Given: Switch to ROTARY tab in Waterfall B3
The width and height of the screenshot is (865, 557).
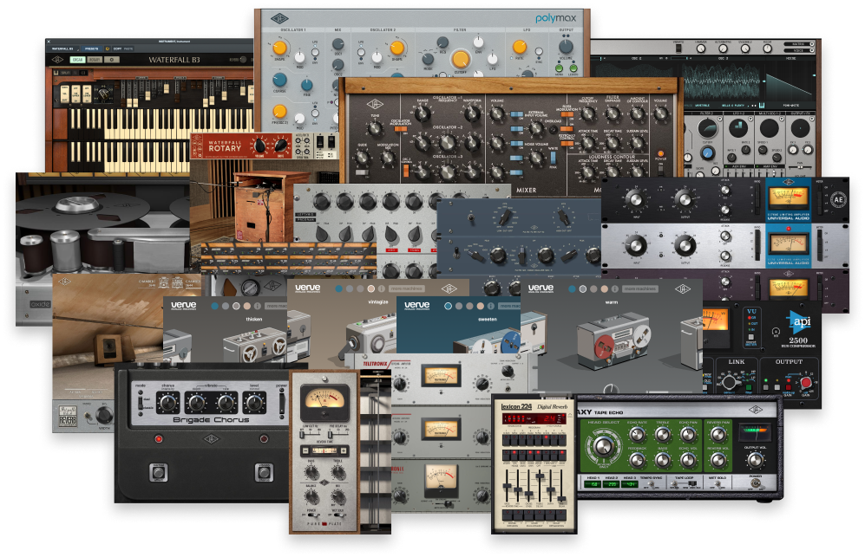Looking at the screenshot, I should click(x=95, y=60).
